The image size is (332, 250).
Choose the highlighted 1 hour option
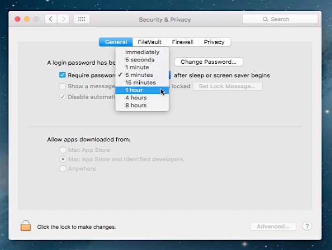point(142,90)
